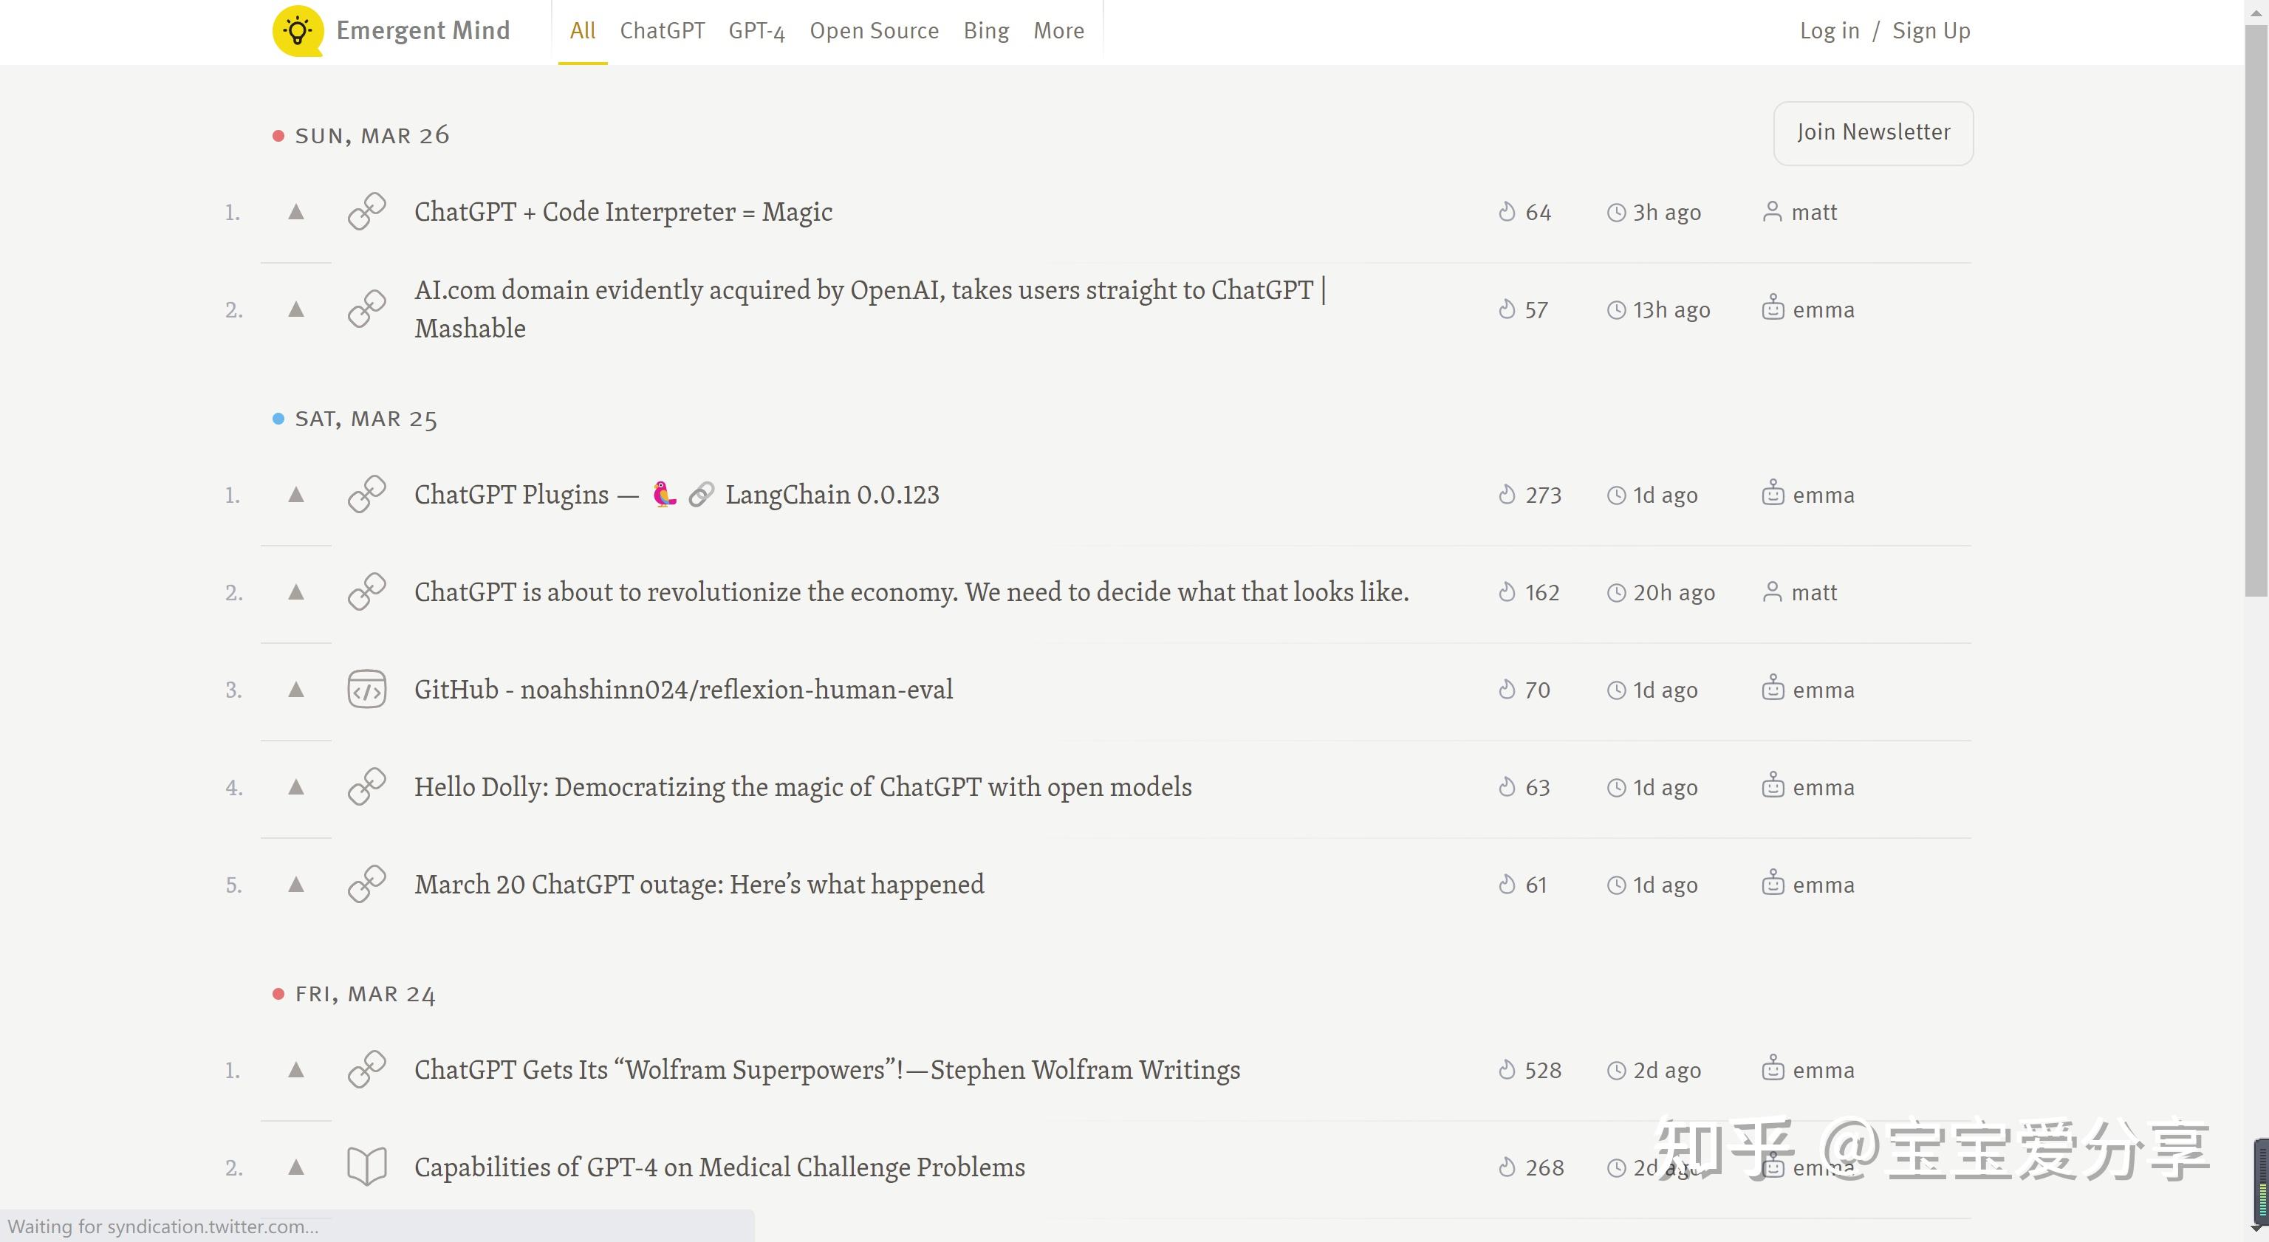Upvote the AI.com domain Mashable post

point(296,309)
